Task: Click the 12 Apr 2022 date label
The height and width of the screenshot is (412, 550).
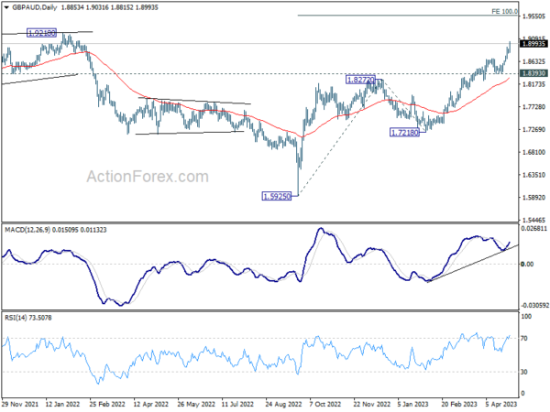Action: pyautogui.click(x=151, y=404)
